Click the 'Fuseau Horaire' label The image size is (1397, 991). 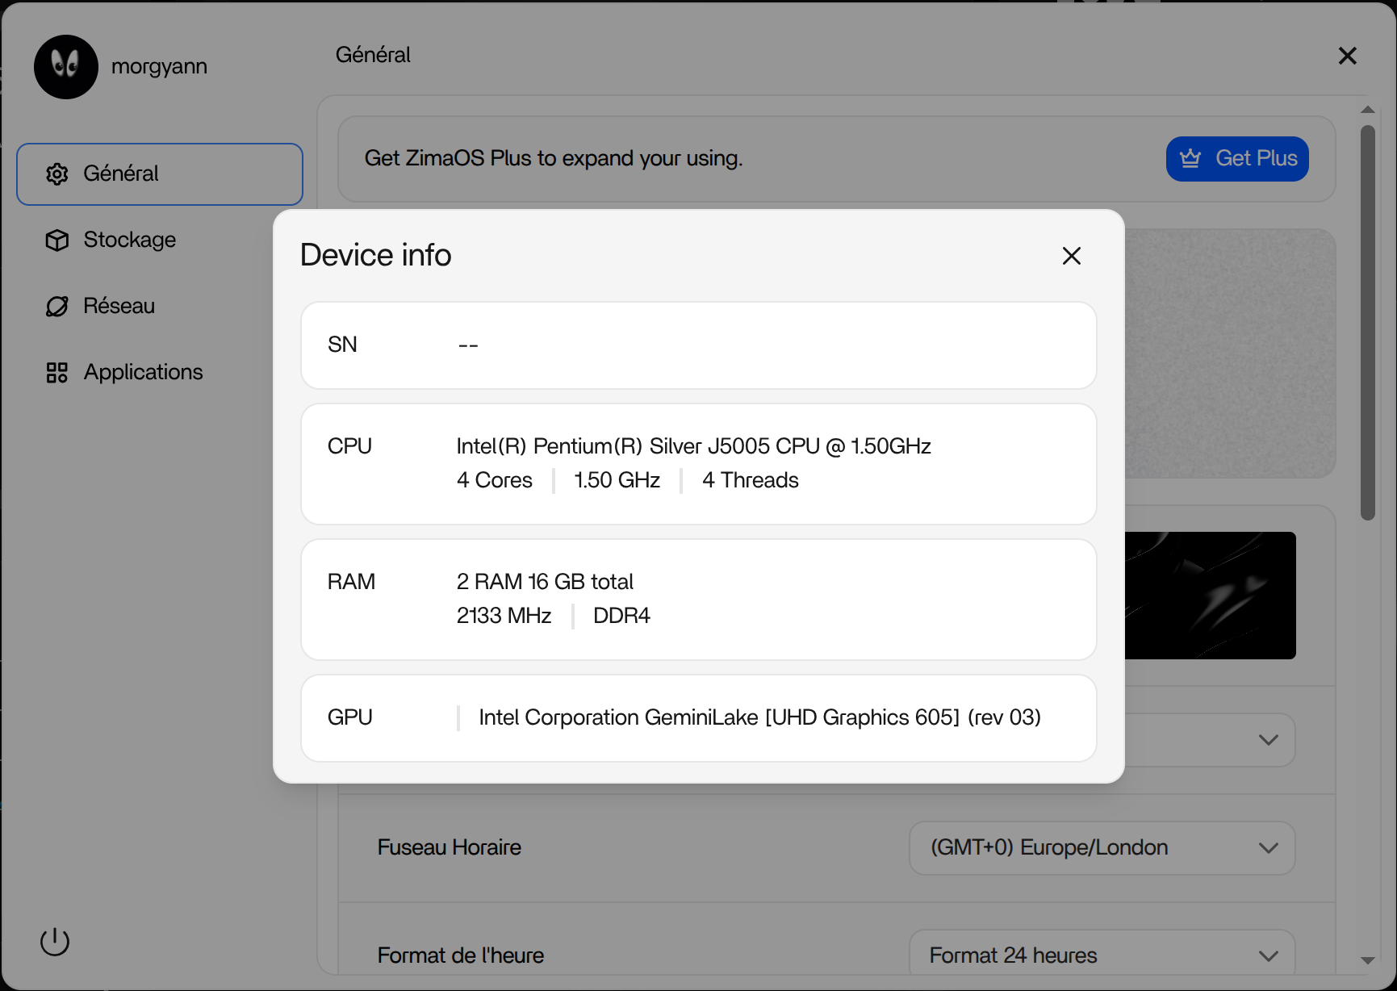click(449, 847)
